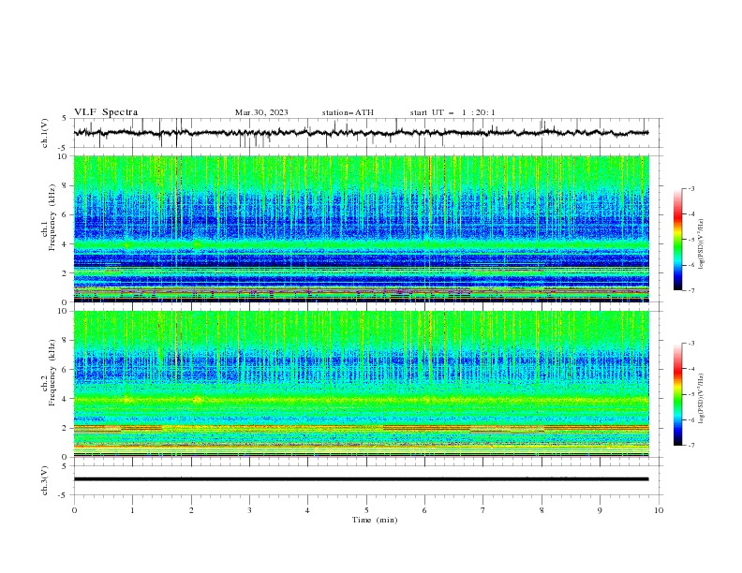Click the time axis tick label "3"
Screen dimensions: 742x573
(249, 510)
